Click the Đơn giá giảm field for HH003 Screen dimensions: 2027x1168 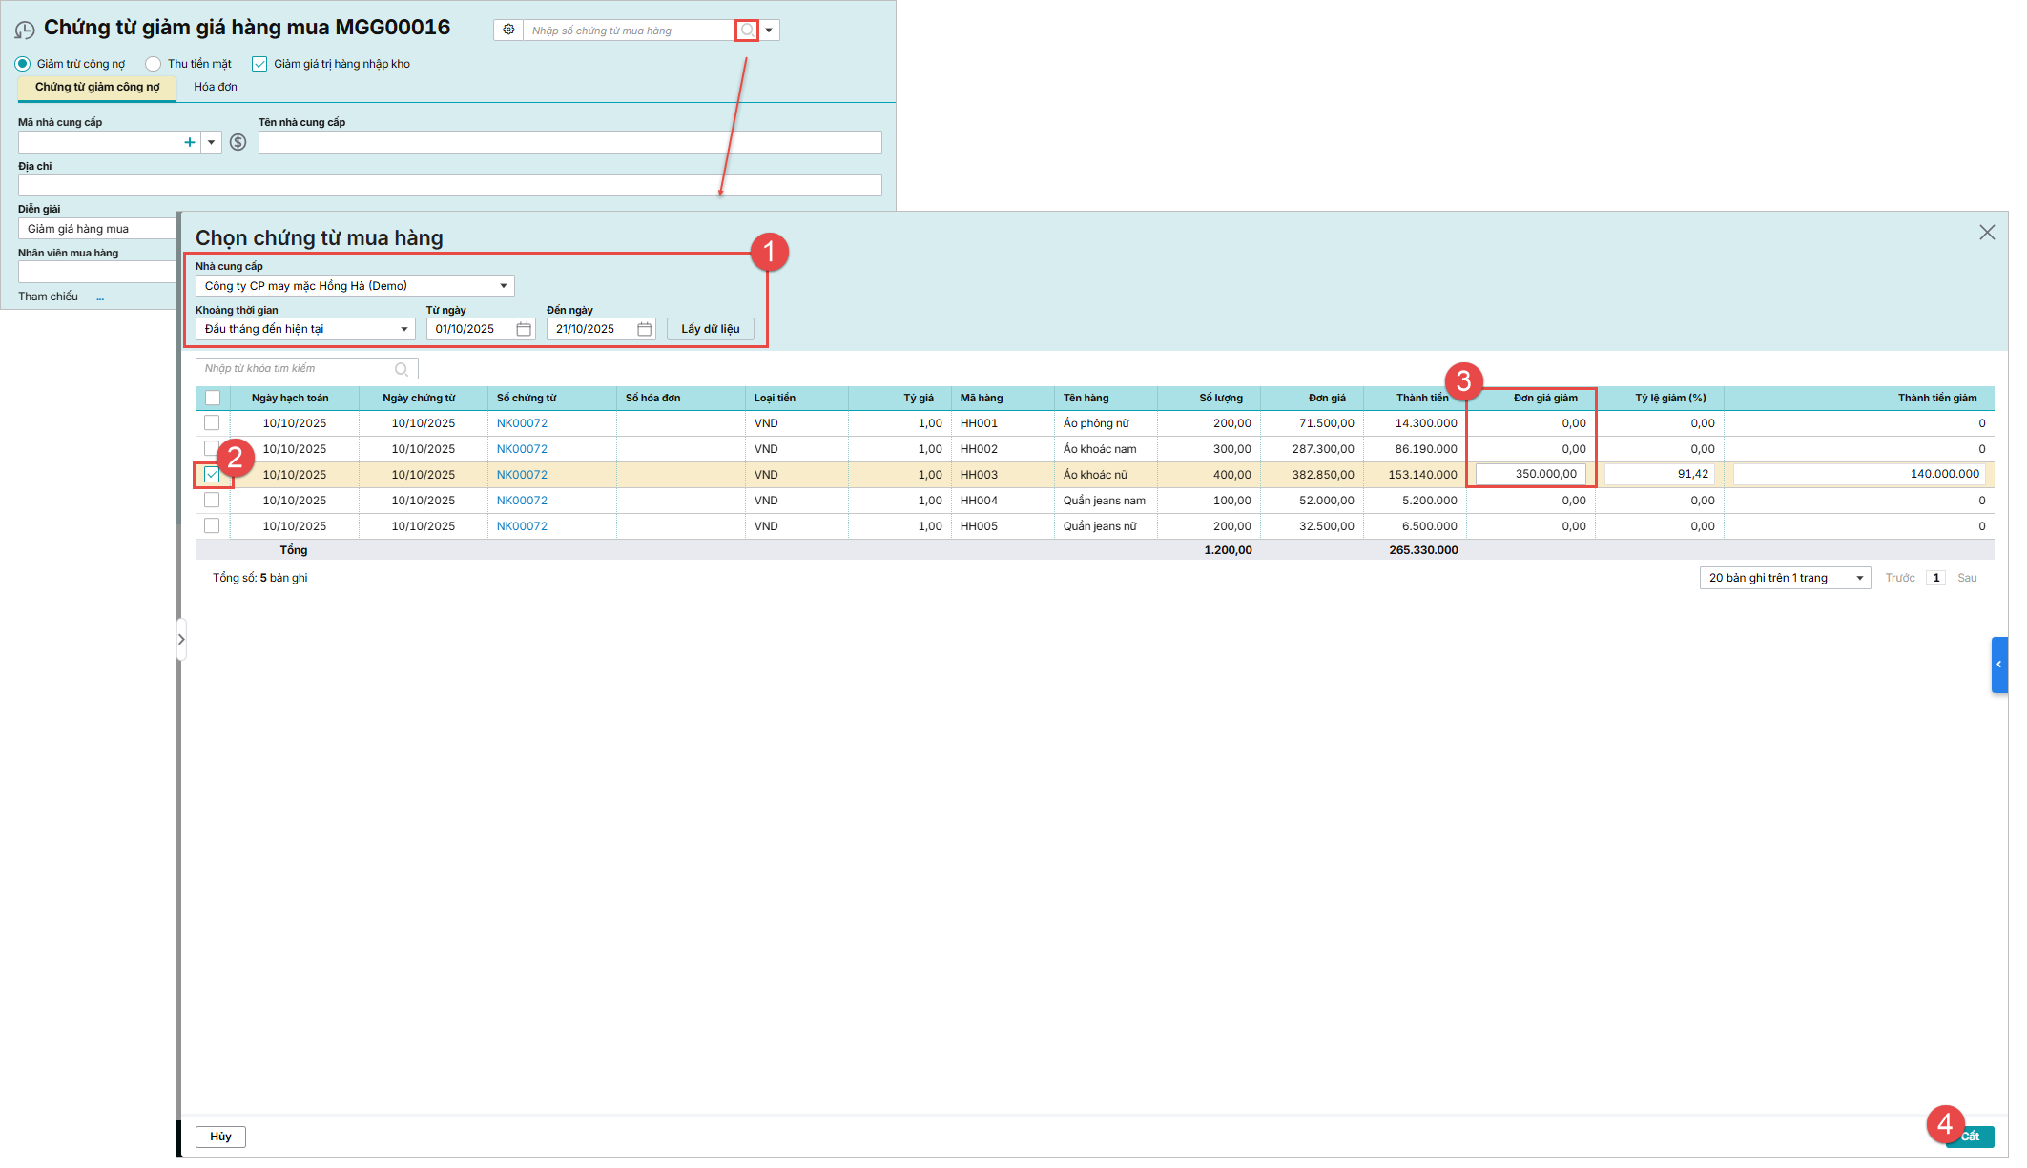1530,474
